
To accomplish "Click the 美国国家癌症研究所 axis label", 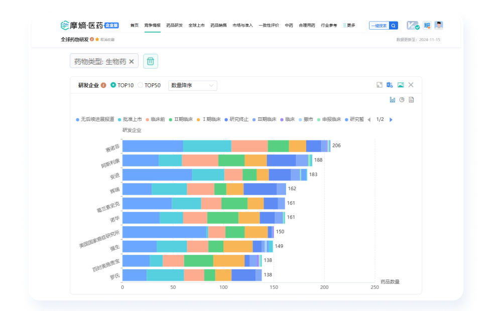I will tap(99, 239).
